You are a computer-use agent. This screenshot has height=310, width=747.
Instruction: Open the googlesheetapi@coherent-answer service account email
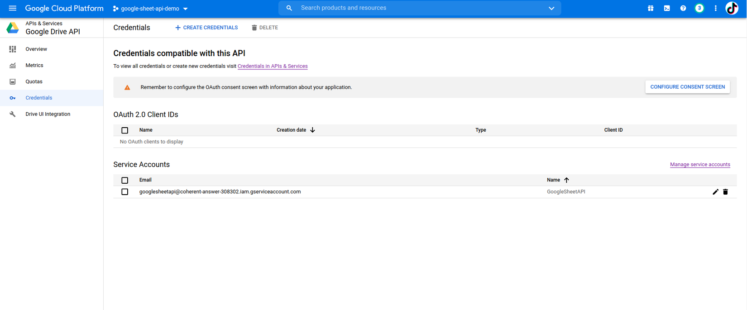click(220, 192)
